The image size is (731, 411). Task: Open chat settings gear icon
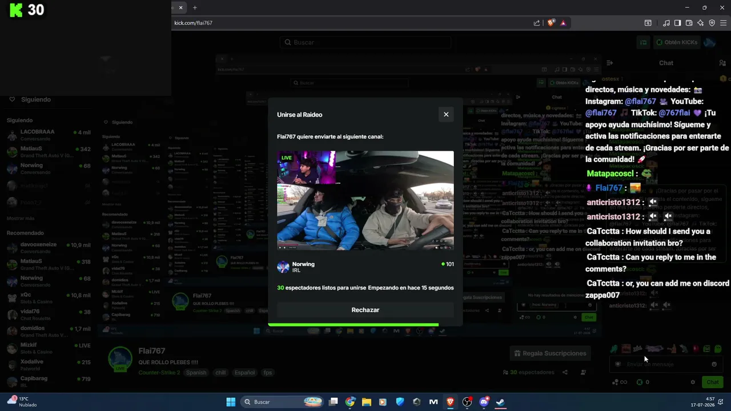[693, 382]
